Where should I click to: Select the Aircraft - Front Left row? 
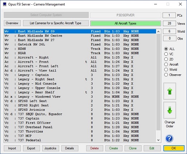(80, 66)
